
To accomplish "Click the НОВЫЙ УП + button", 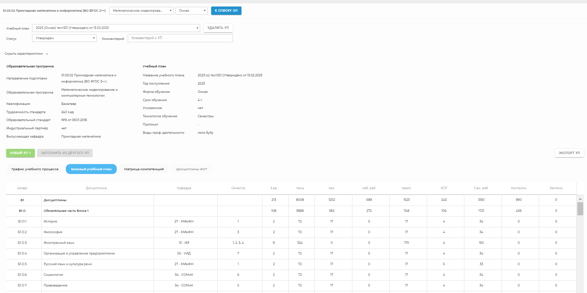I will 20,153.
